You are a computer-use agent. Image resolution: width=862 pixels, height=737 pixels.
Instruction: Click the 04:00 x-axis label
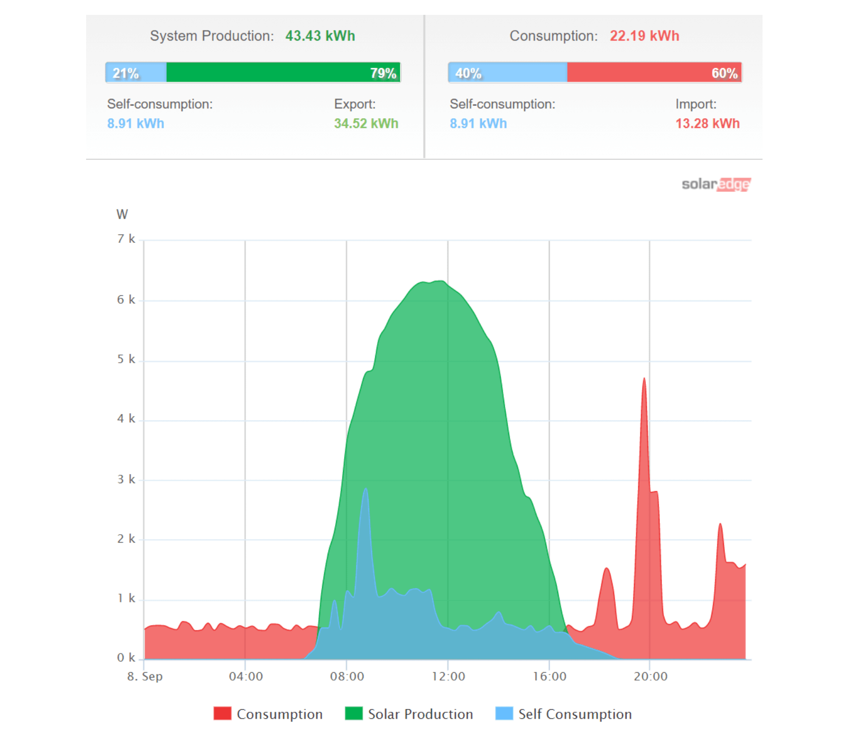point(246,676)
